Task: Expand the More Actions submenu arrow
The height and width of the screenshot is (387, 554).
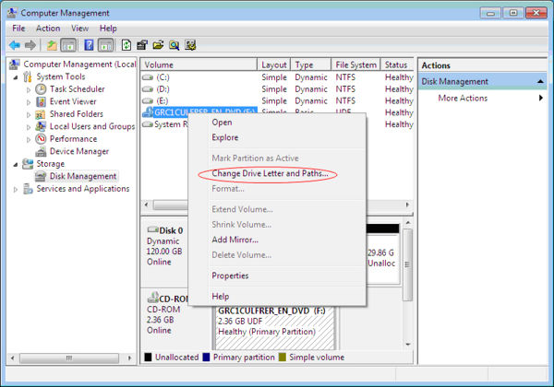Action: (540, 98)
